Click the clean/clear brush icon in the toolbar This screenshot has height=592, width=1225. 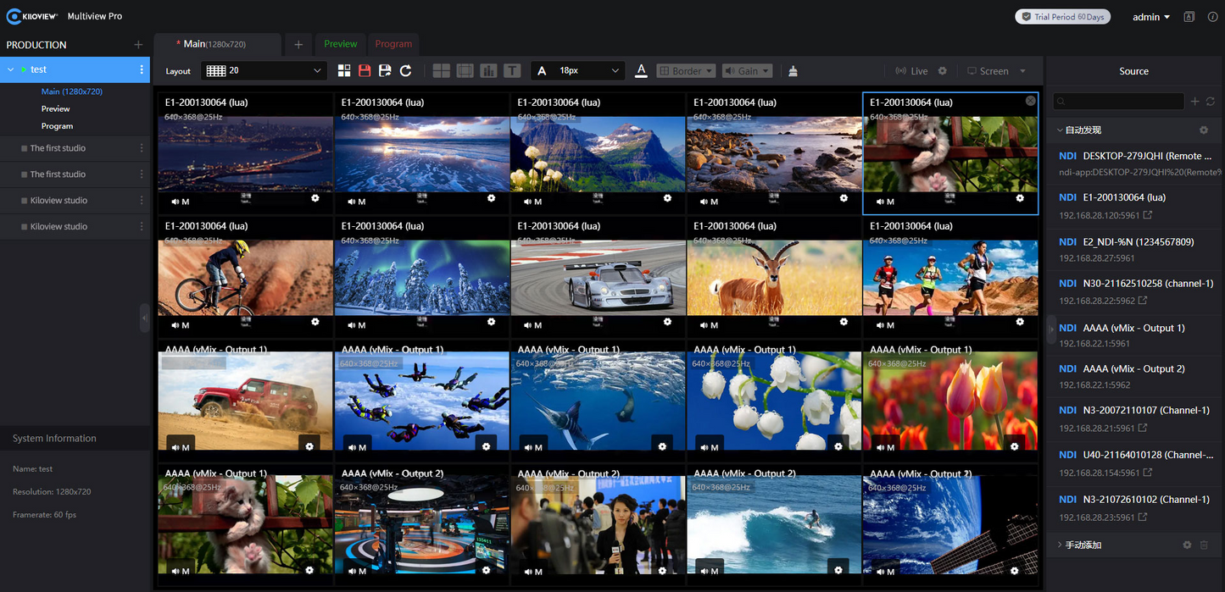tap(793, 70)
